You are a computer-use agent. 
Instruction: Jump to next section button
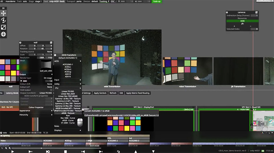101,151
